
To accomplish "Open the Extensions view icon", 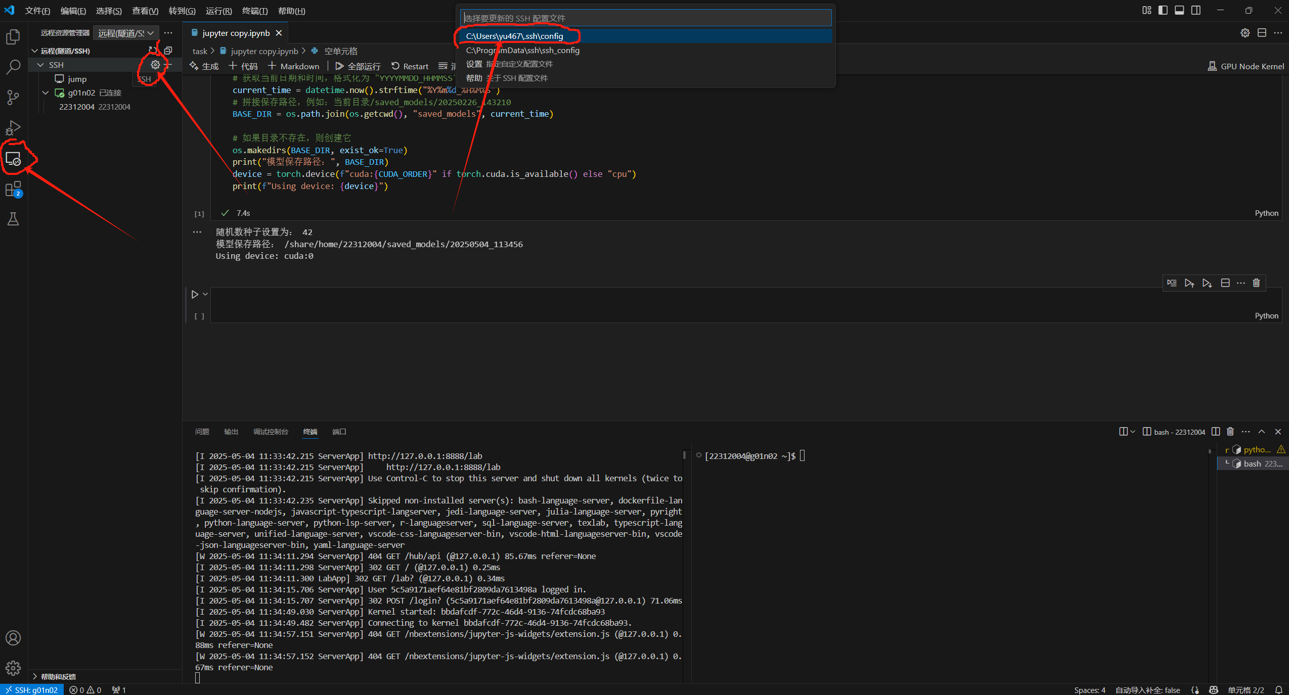I will click(x=13, y=189).
